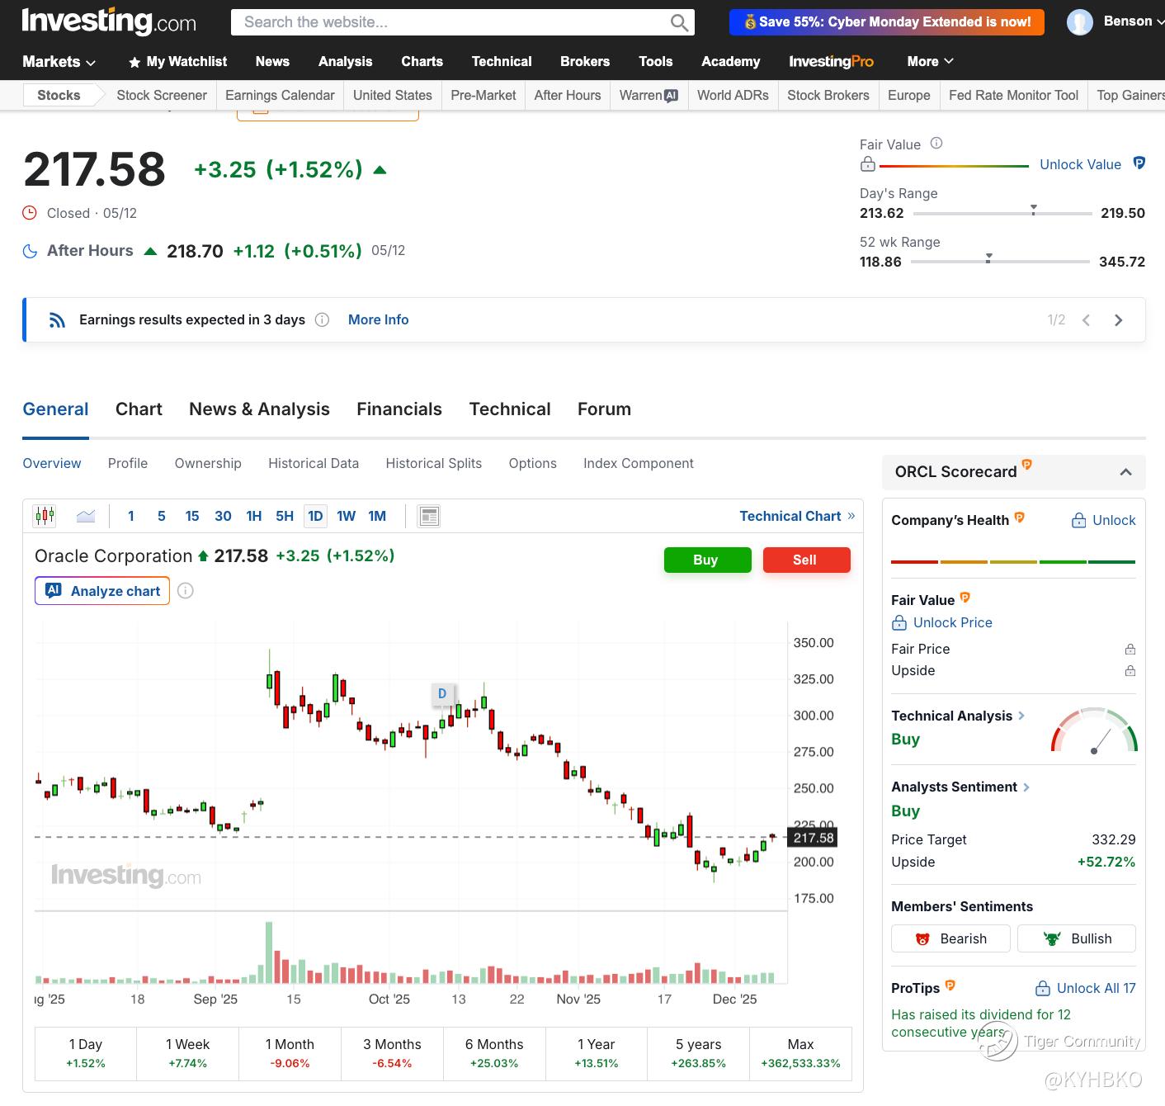Expand Technical Analysis details
Image resolution: width=1165 pixels, height=1106 pixels.
1021,716
